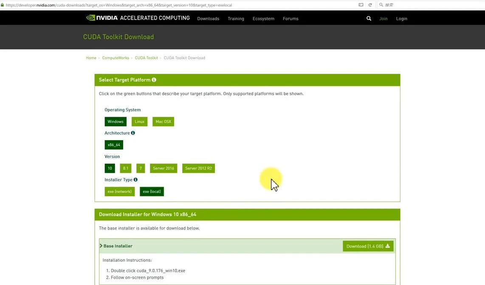Image resolution: width=485 pixels, height=285 pixels.
Task: Click ACCELERATED COMPUTING header text
Action: [x=155, y=18]
